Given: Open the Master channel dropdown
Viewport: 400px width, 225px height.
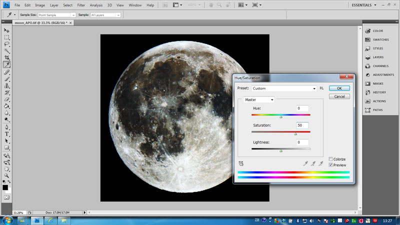Looking at the screenshot, I should tap(258, 99).
